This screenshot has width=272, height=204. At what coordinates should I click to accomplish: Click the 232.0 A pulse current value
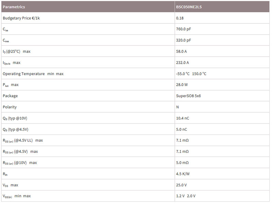point(182,63)
